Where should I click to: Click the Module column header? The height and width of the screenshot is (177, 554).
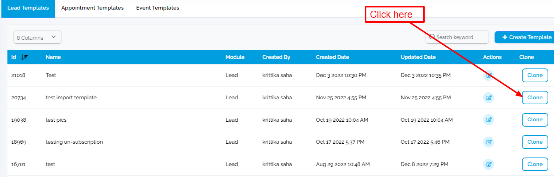(235, 57)
